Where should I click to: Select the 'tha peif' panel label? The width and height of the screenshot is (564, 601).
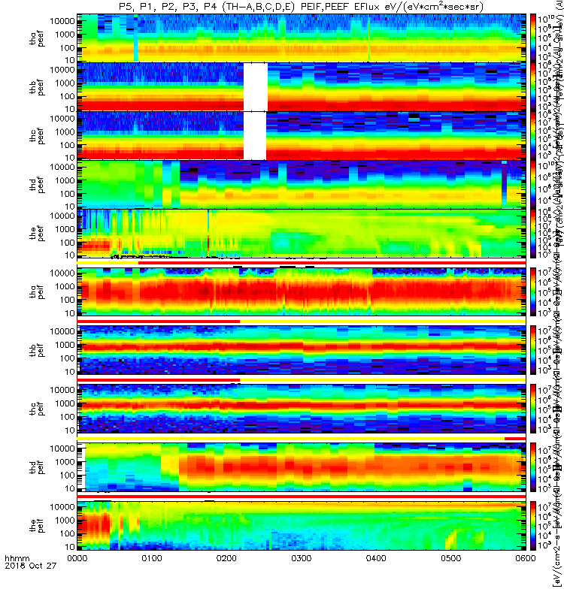point(37,291)
